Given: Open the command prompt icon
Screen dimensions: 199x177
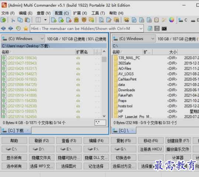Looking at the screenshot, I should (x=164, y=28).
